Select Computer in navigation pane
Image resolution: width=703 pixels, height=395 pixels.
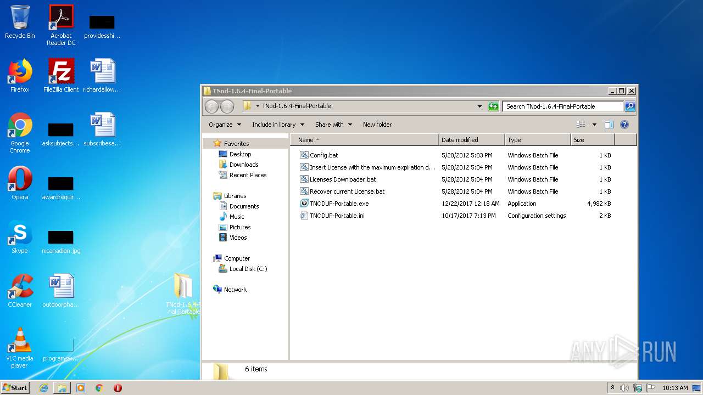[237, 258]
